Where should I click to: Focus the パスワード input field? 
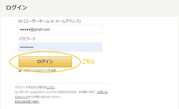click(x=60, y=47)
